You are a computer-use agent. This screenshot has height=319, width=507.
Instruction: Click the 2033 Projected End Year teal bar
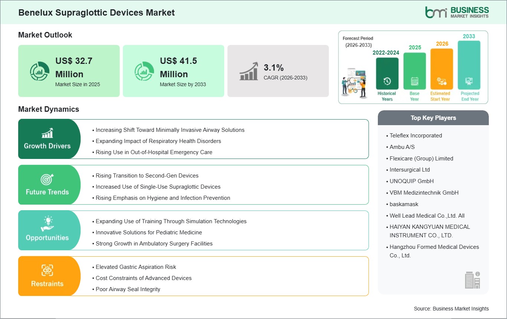[469, 65]
